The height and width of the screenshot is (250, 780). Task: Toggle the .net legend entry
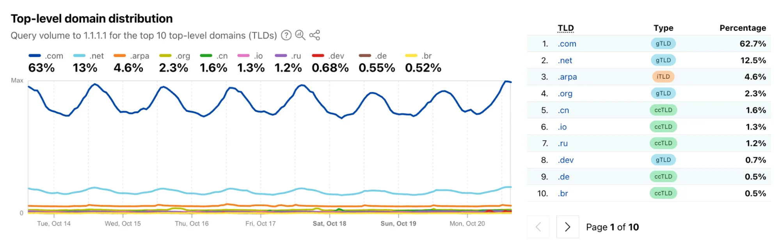click(89, 56)
